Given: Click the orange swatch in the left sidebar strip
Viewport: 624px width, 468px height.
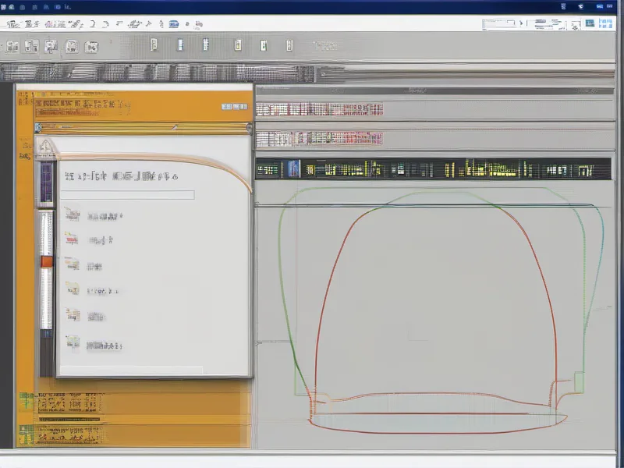Looking at the screenshot, I should tap(47, 263).
